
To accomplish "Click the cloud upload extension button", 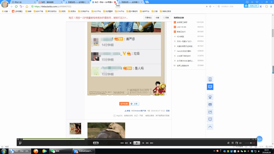I will tap(251, 6).
